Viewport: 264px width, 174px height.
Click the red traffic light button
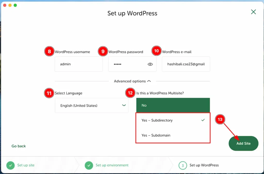click(4, 5)
